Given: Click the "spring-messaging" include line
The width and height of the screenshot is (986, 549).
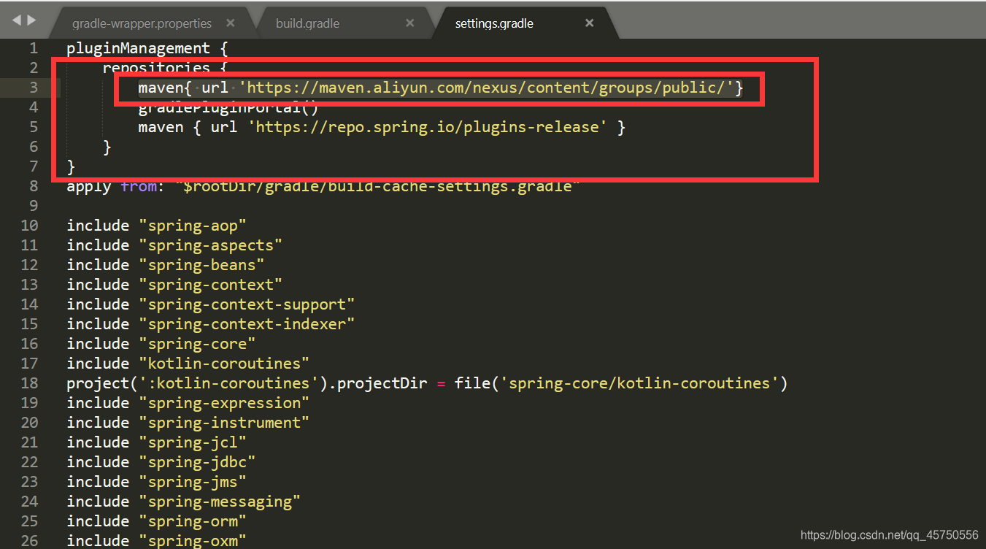Looking at the screenshot, I should (x=184, y=502).
